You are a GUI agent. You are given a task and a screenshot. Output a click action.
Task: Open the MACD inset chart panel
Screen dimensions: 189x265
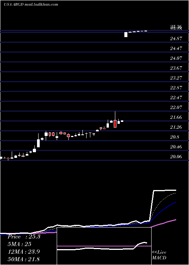coord(104,246)
